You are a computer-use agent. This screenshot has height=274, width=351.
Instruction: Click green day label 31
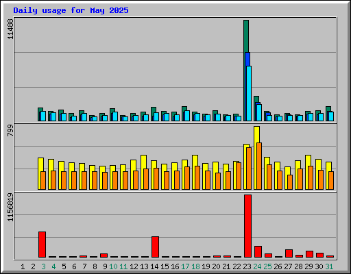point(329,266)
